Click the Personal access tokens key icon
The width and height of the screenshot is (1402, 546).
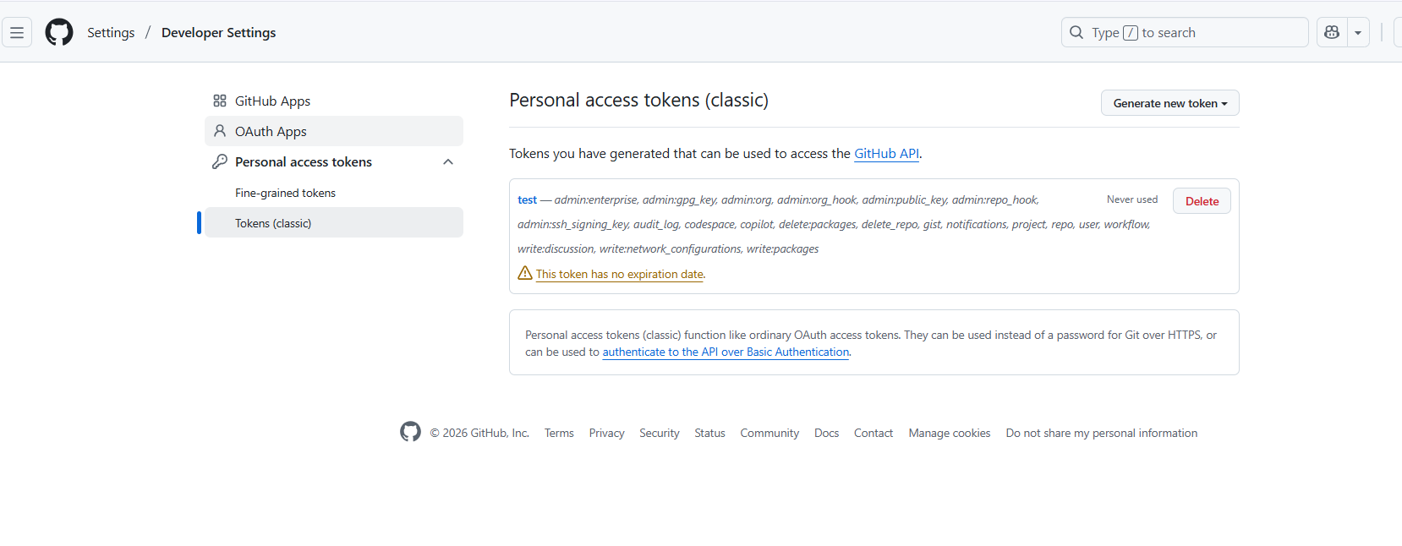(220, 161)
